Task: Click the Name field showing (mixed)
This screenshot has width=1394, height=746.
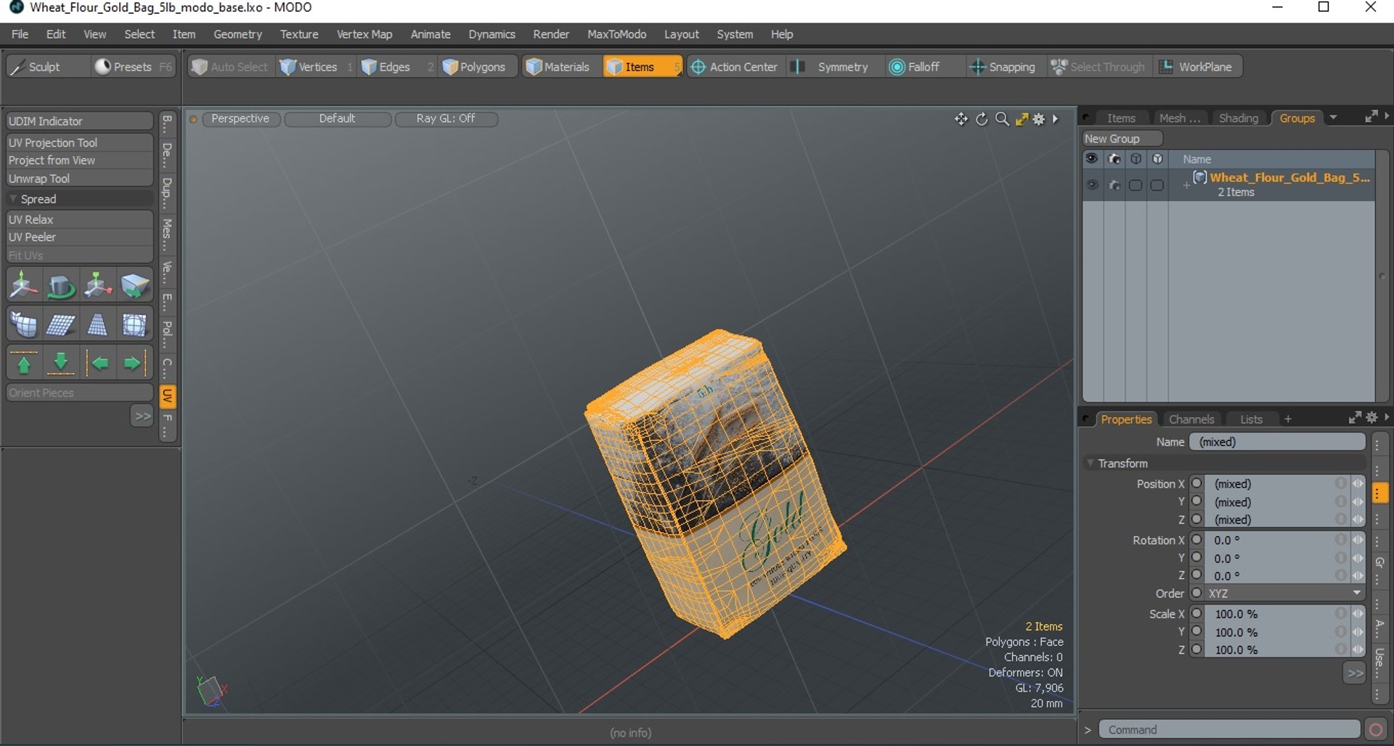Action: 1277,442
